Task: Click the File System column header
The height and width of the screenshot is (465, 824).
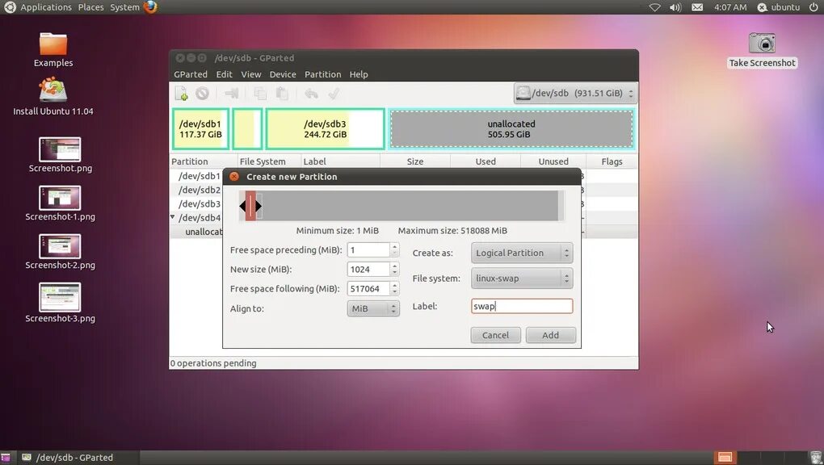Action: click(269, 161)
